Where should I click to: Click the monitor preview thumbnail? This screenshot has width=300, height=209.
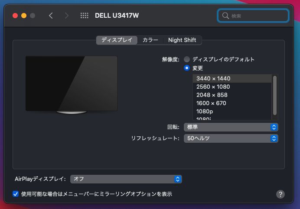[72, 85]
